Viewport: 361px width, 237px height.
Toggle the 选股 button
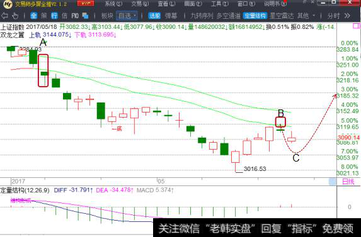[x=154, y=16]
